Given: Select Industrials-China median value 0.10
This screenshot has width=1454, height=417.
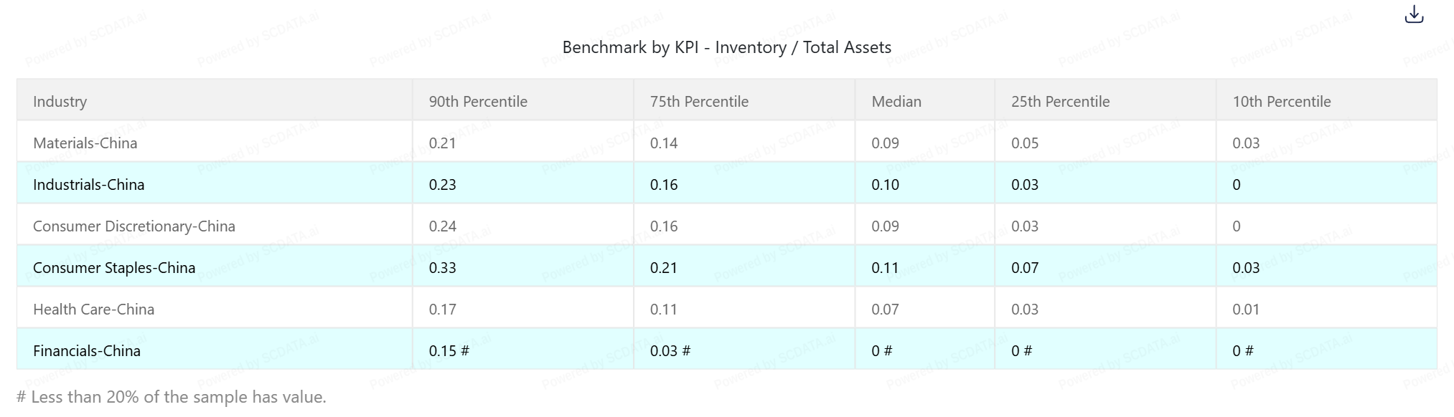Looking at the screenshot, I should click(885, 185).
